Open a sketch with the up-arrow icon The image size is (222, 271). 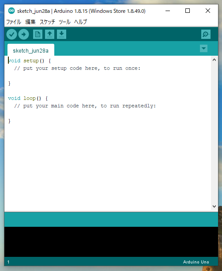tap(50, 34)
